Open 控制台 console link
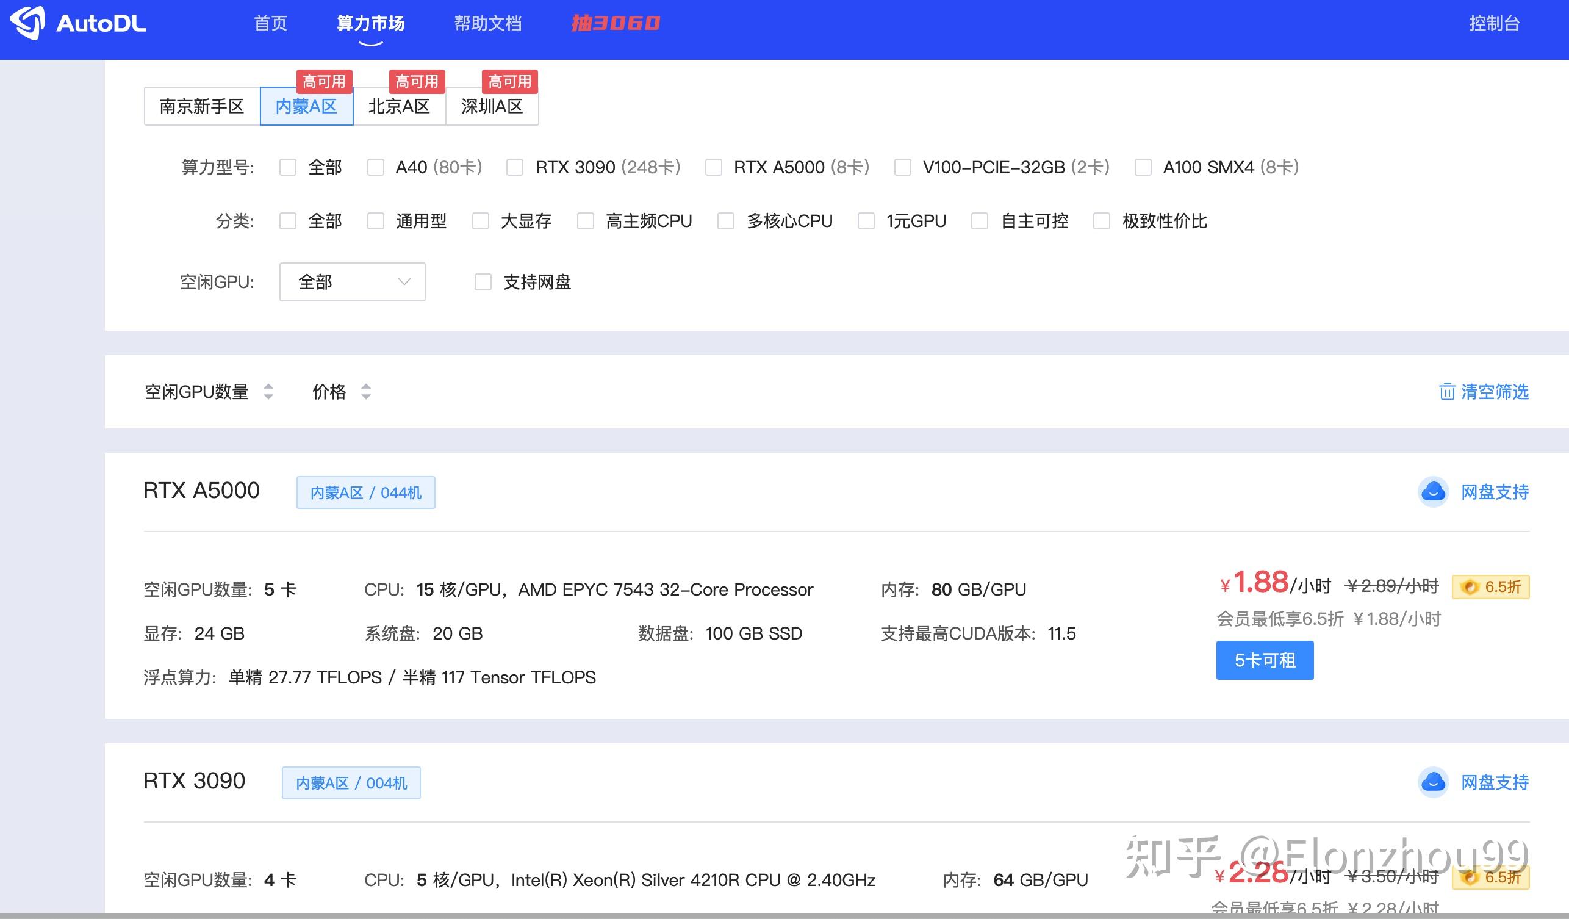1569x919 pixels. pos(1495,24)
